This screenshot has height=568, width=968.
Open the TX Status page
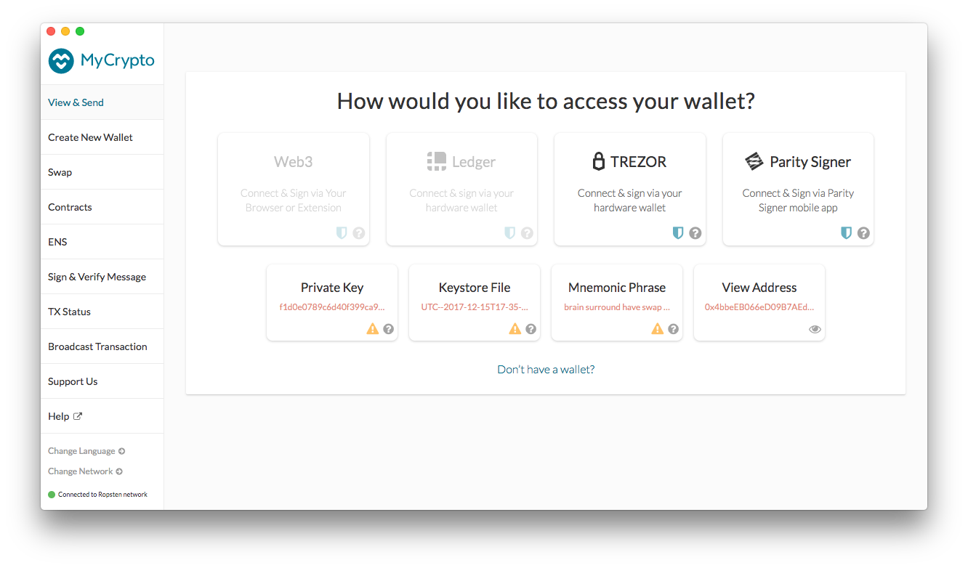tap(69, 311)
